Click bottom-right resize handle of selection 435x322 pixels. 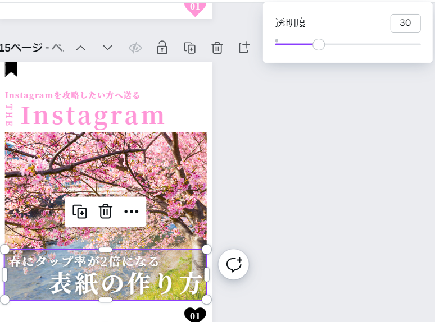click(207, 300)
